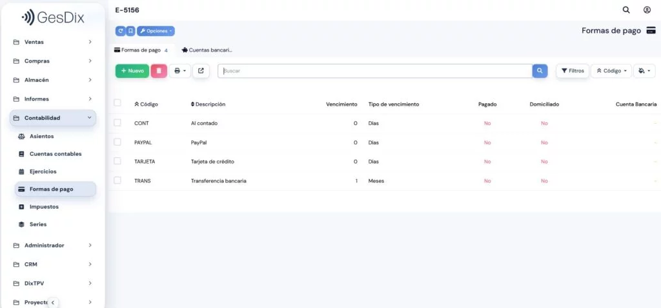The width and height of the screenshot is (661, 308).
Task: Click the CRM folder icon
Action: [16, 264]
